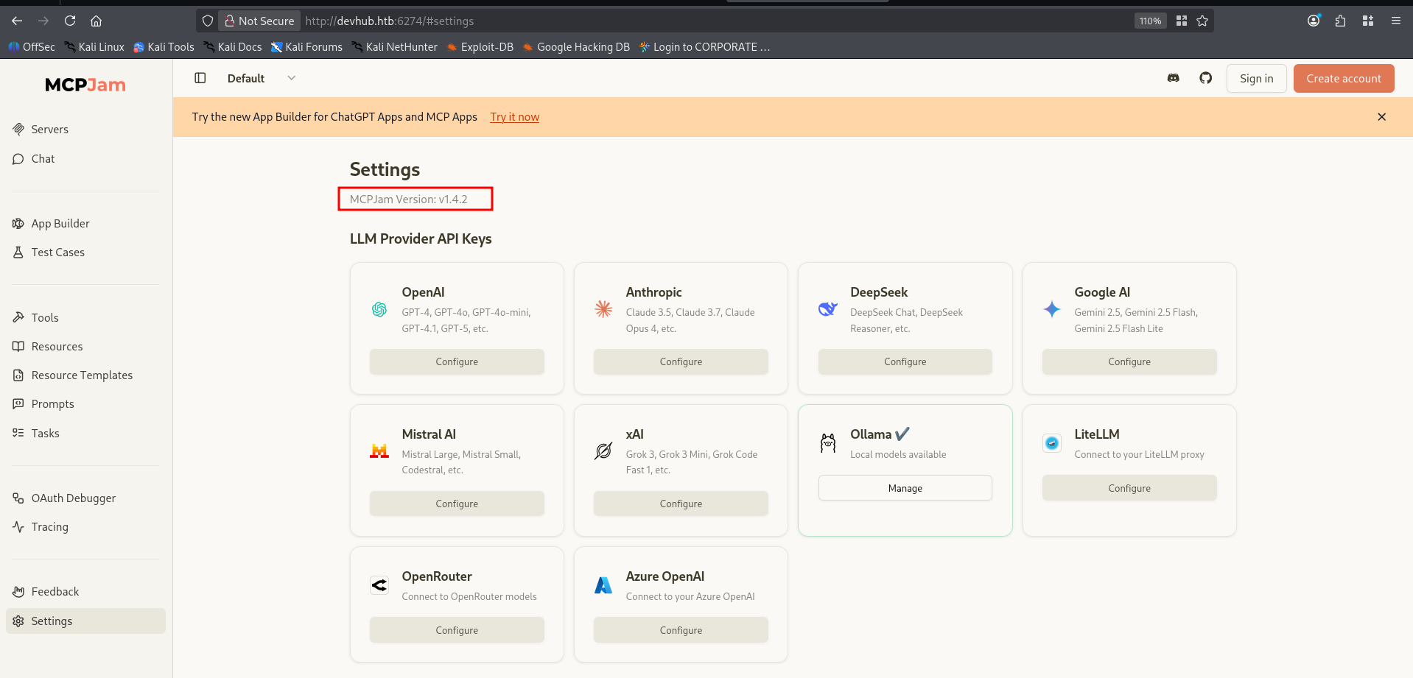The image size is (1413, 678).
Task: Configure the Anthropic provider
Action: (681, 361)
